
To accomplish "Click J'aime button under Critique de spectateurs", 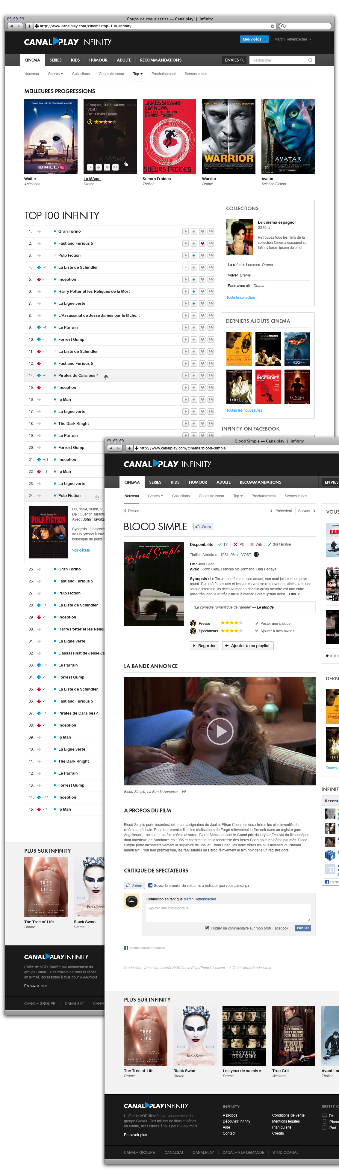I will [134, 885].
